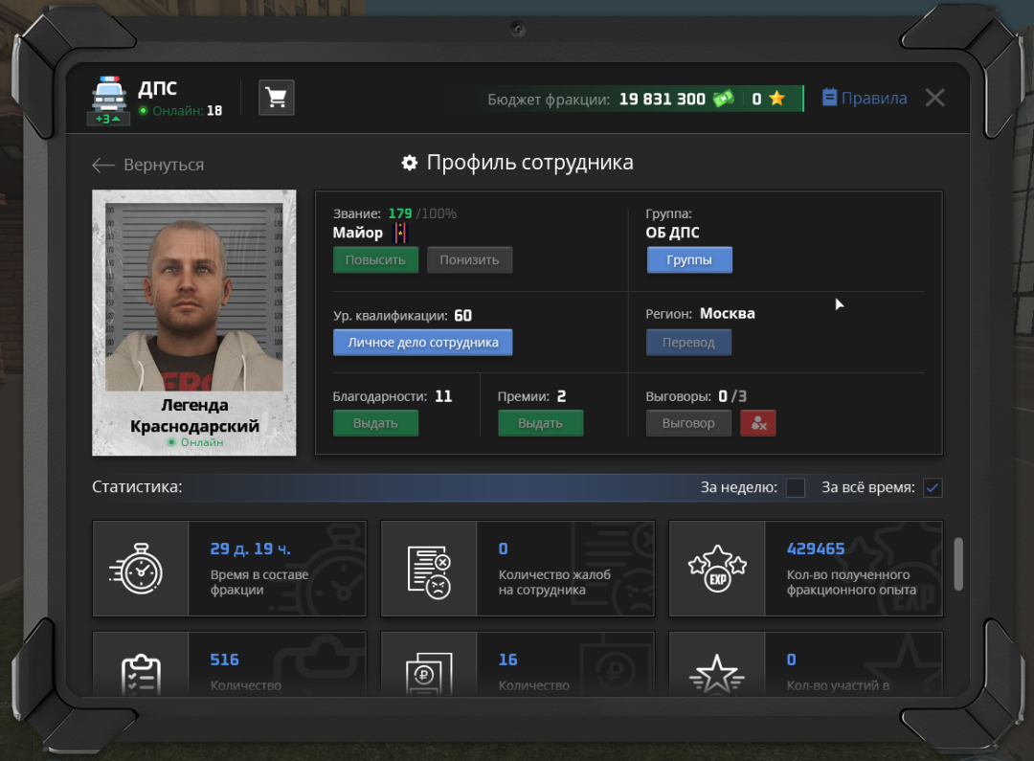
Task: Click the ОБ ДПС group name
Action: pos(672,233)
